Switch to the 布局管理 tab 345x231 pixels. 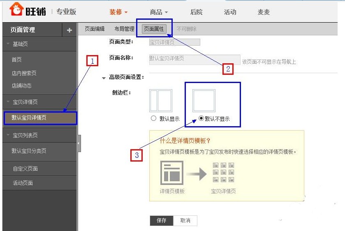tap(124, 29)
